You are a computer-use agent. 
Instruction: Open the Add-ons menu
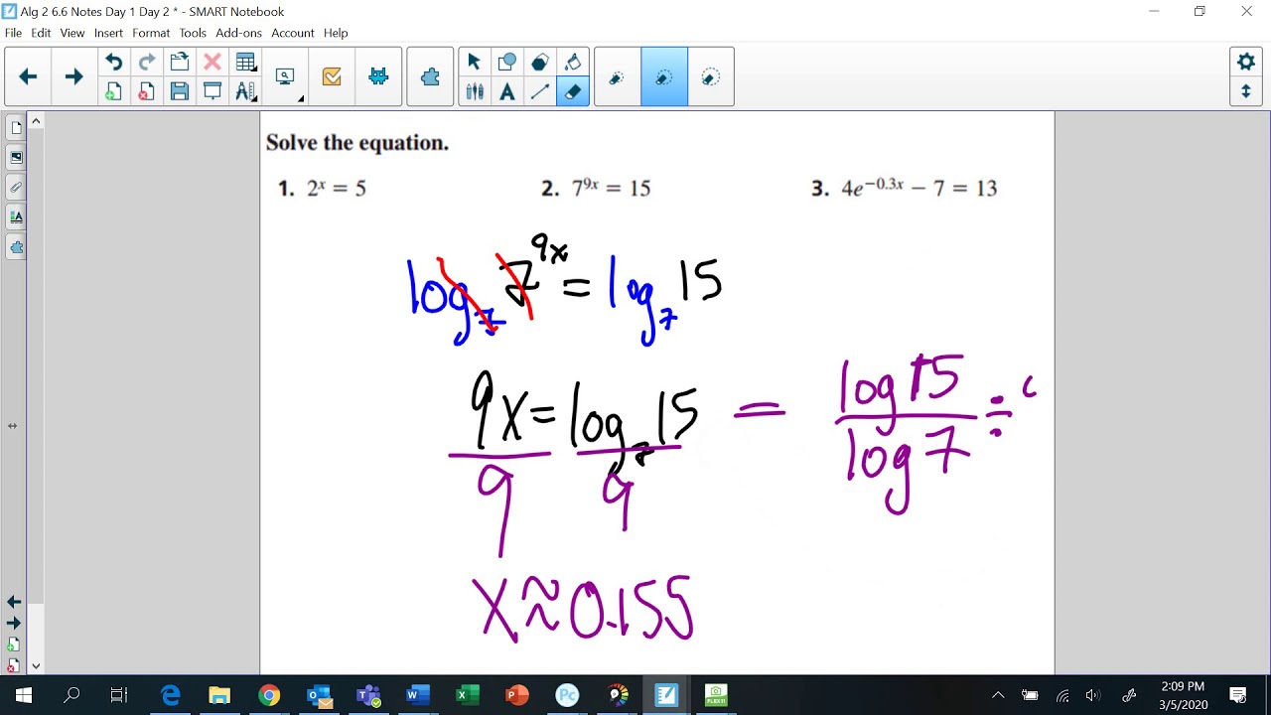tap(238, 33)
